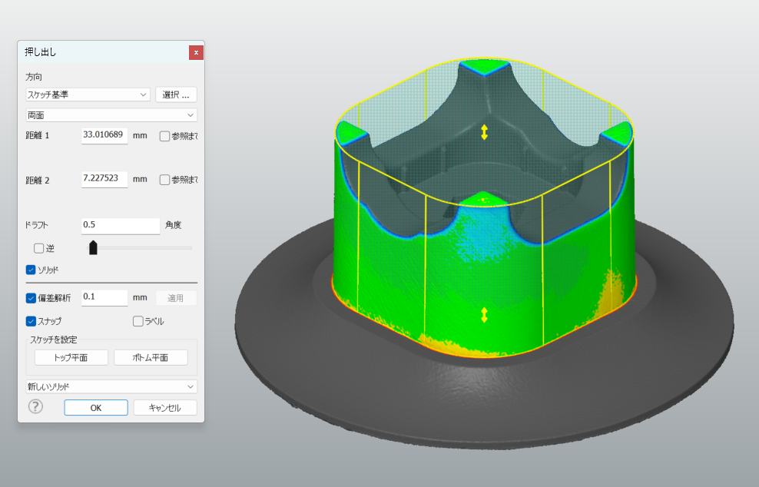The width and height of the screenshot is (759, 487).
Task: Click the 選択 ... button
Action: (x=176, y=94)
